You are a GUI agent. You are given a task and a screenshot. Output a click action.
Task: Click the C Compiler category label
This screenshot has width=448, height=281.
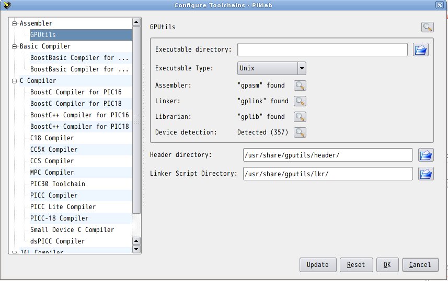[x=38, y=81]
